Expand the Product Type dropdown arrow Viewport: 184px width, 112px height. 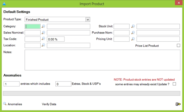(88, 19)
